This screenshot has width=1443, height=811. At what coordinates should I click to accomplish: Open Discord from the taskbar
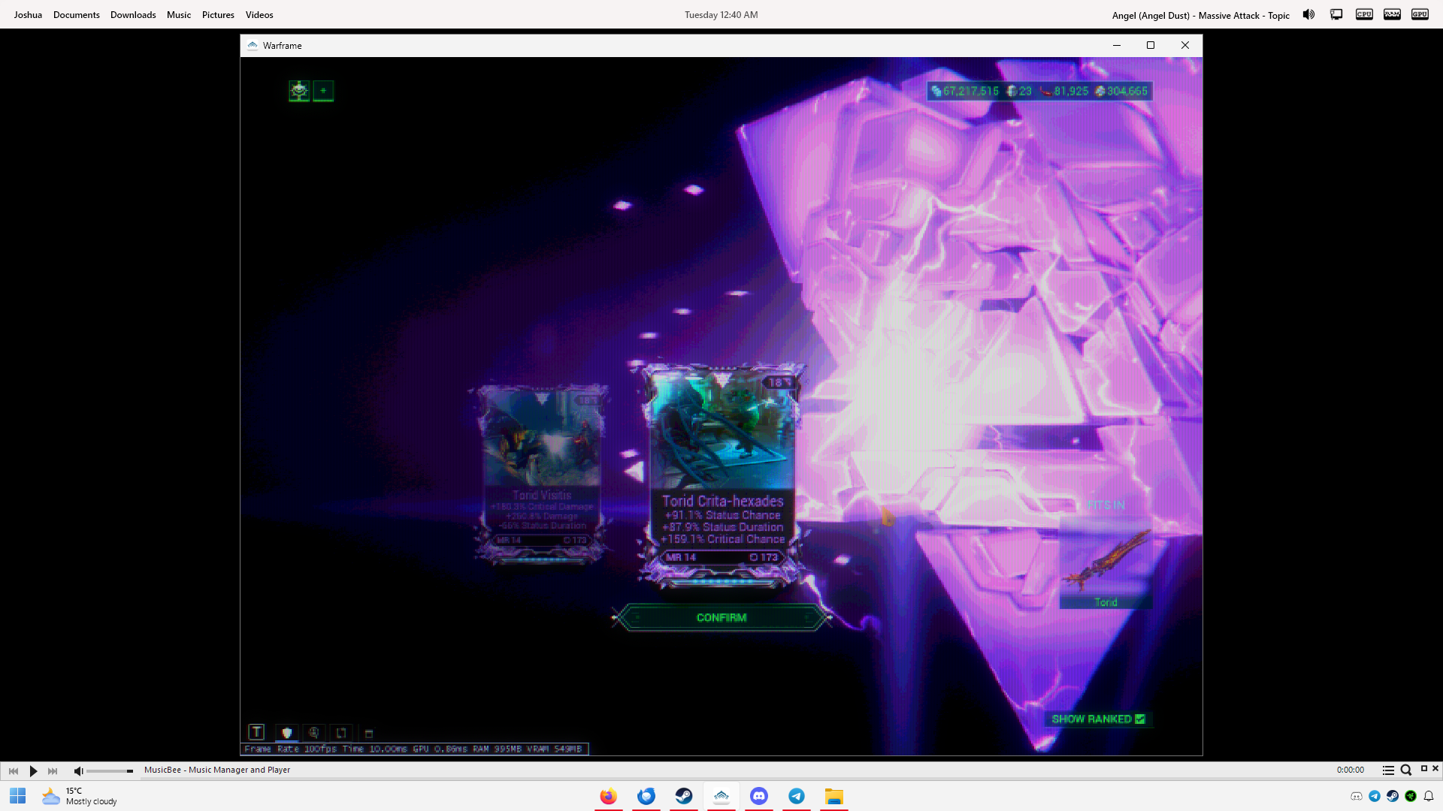(759, 796)
